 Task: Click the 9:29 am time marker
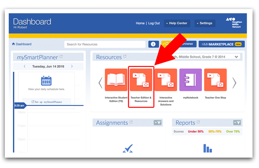(20, 106)
